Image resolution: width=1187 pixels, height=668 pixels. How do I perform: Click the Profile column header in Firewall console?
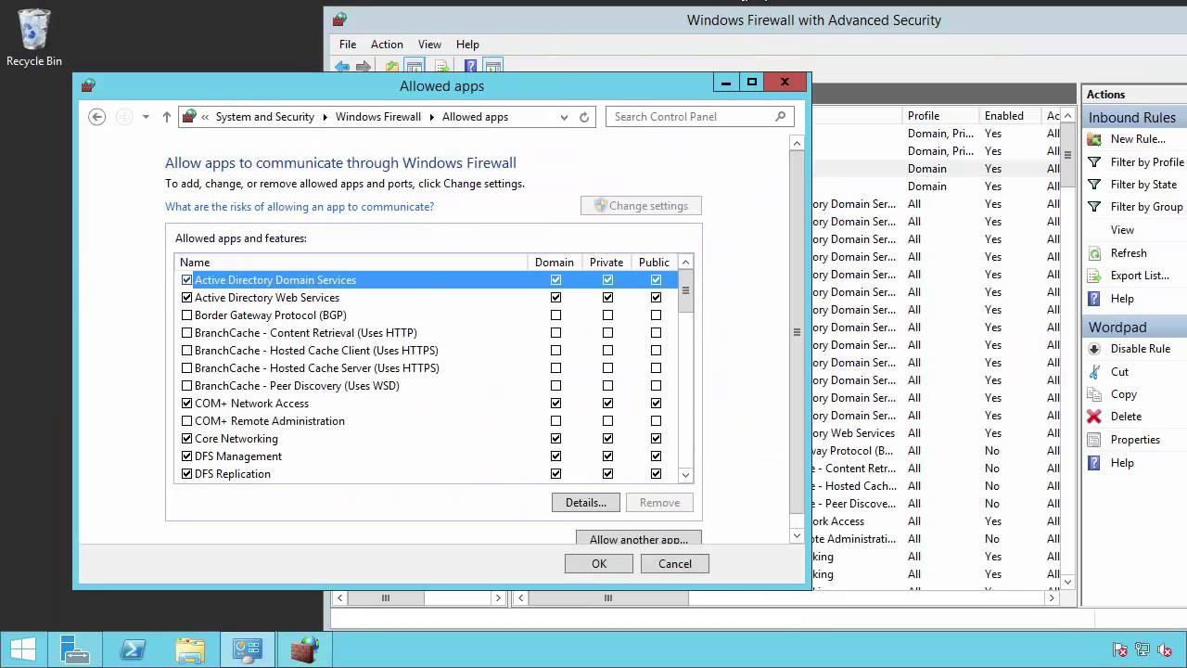tap(940, 116)
